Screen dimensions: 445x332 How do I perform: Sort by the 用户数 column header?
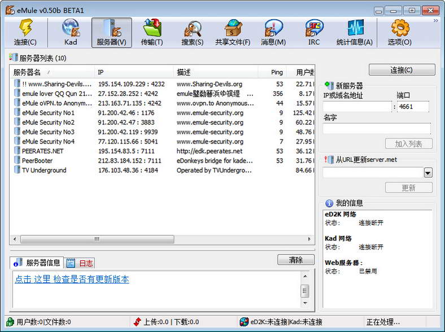click(x=300, y=72)
